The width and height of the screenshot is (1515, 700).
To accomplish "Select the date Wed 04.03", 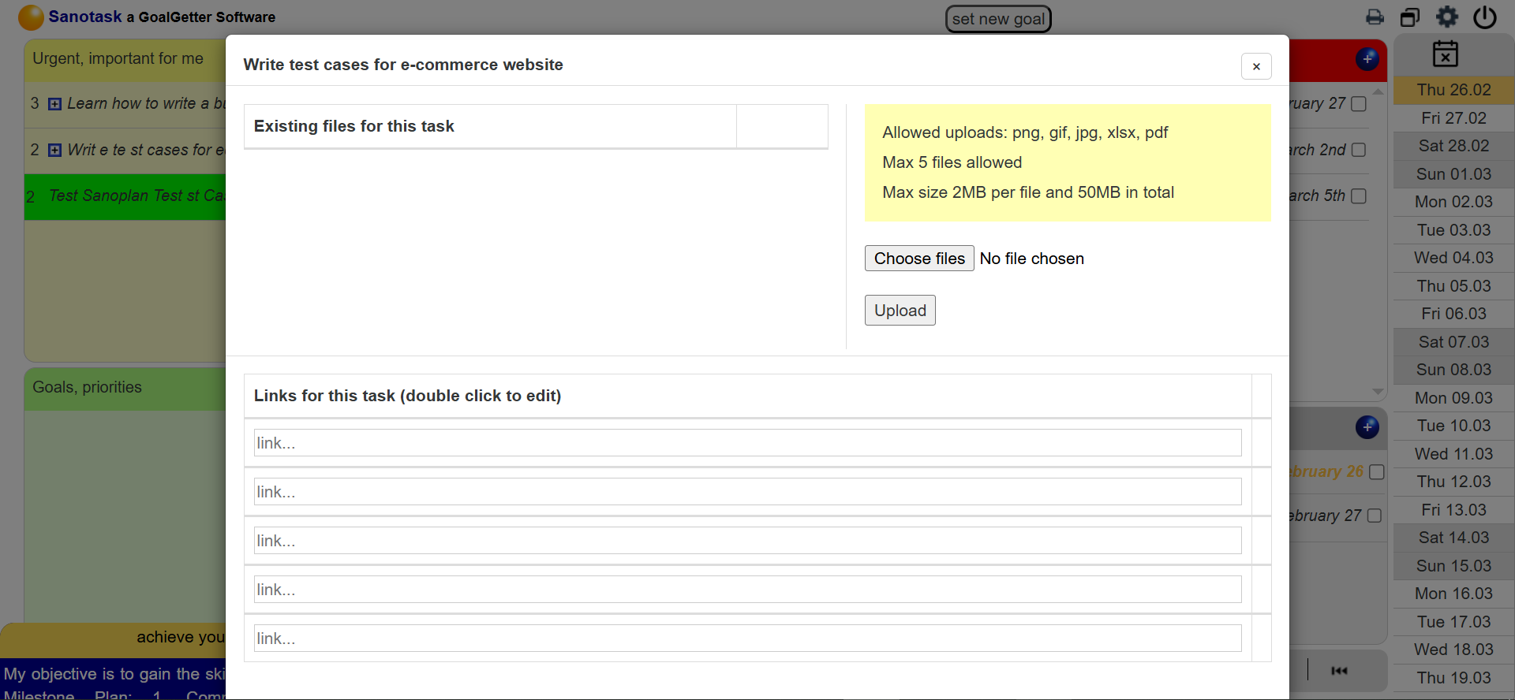I will (x=1453, y=258).
